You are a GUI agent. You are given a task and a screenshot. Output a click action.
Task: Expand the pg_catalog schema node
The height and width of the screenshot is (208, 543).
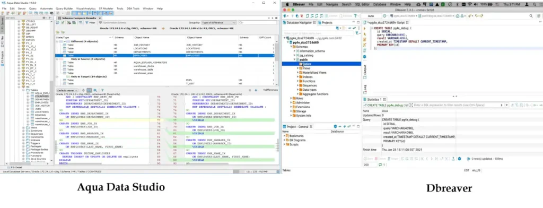pos(294,55)
